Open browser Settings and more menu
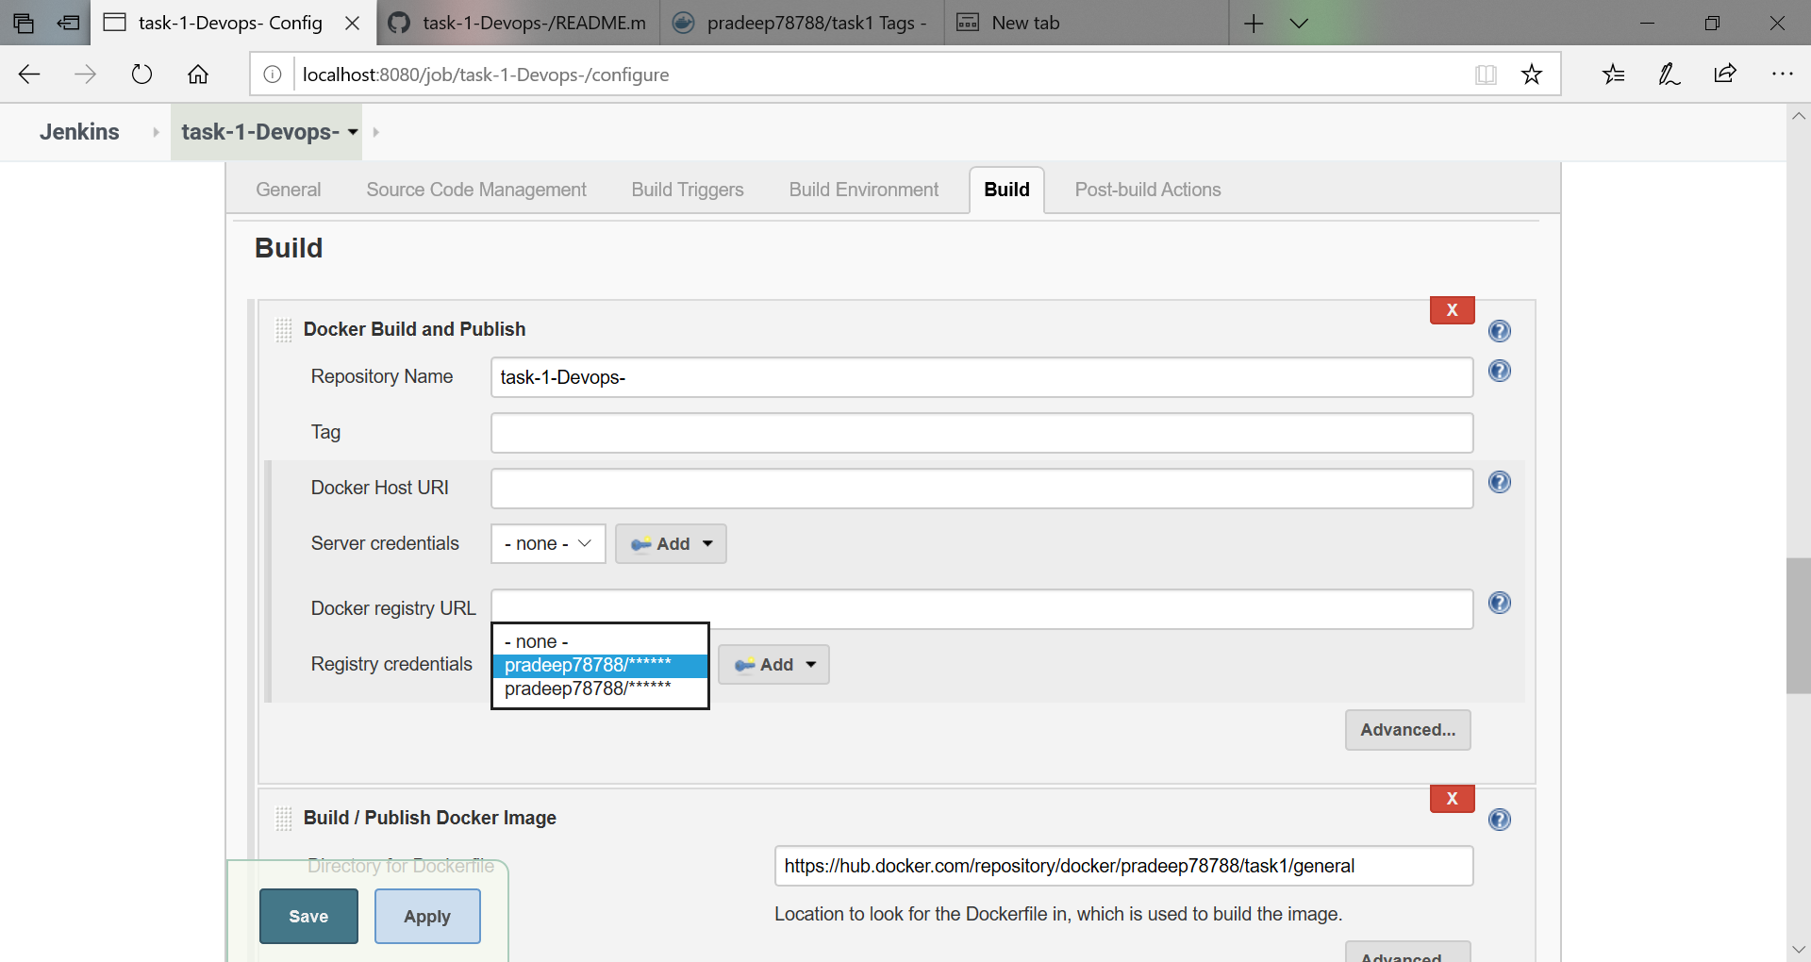Viewport: 1811px width, 962px height. [1782, 75]
